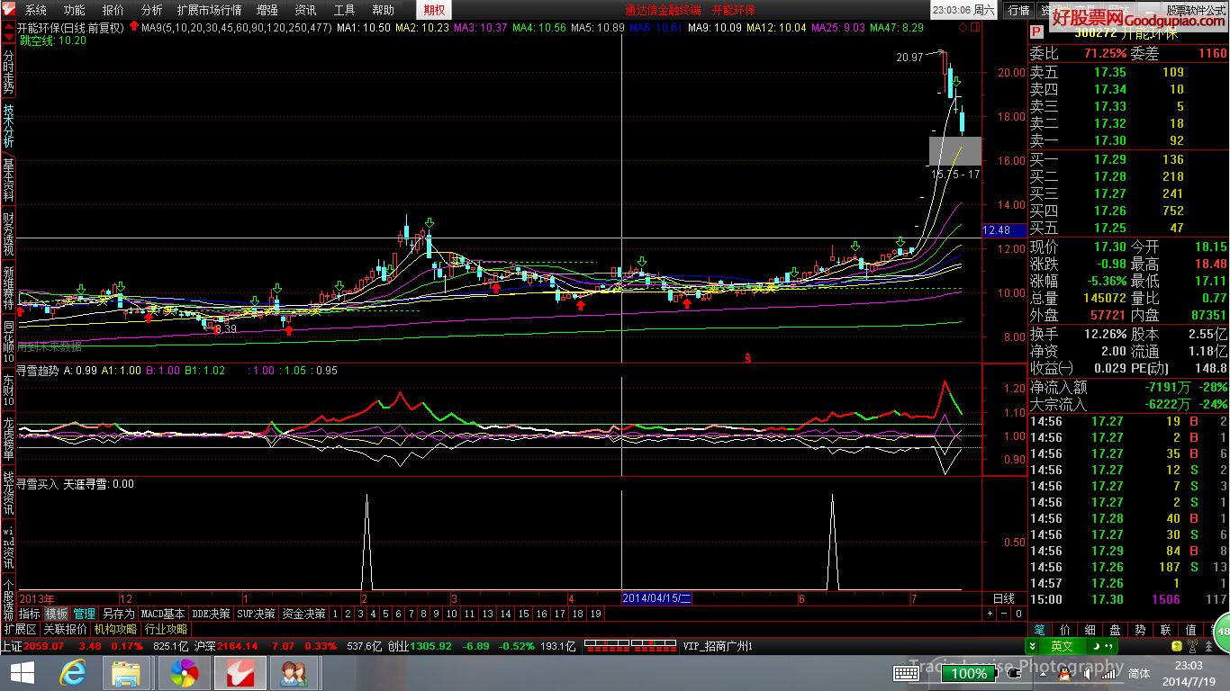Open the 增强 menu
This screenshot has height=691, width=1230.
(267, 10)
